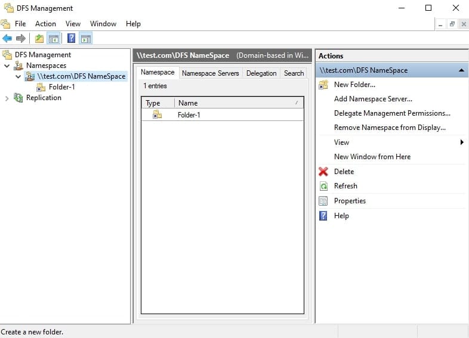Switch to the Namespace tab
Viewport: 469px width, 338px height.
[158, 72]
